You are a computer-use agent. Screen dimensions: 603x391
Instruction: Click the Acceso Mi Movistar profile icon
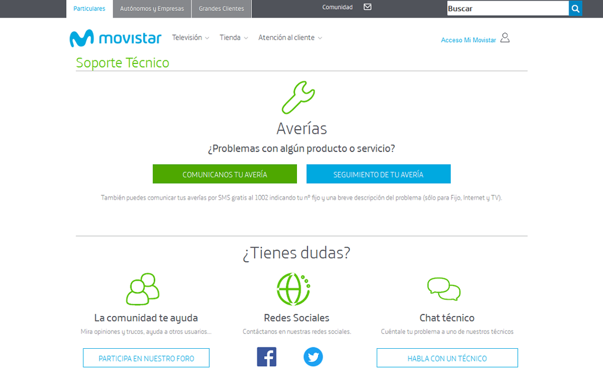(x=505, y=37)
